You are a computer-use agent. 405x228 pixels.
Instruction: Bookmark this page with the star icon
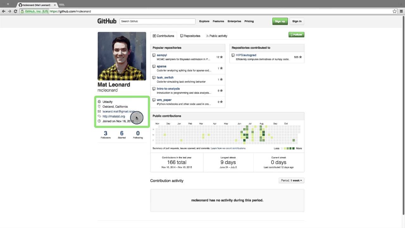pyautogui.click(x=395, y=11)
